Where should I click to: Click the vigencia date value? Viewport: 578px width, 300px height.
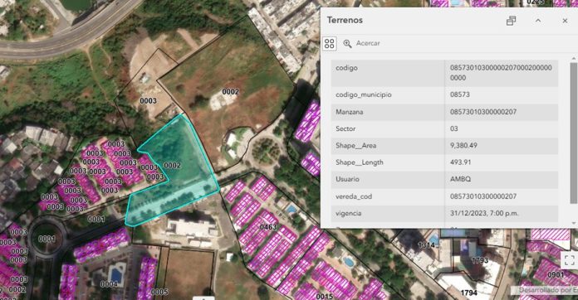tap(484, 213)
